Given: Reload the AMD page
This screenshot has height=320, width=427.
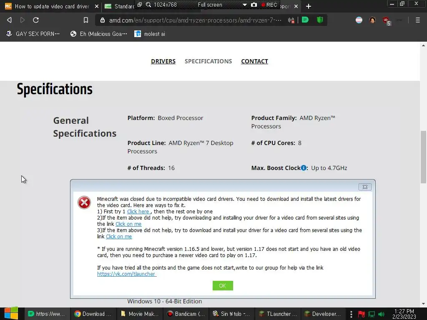Looking at the screenshot, I should 36,20.
